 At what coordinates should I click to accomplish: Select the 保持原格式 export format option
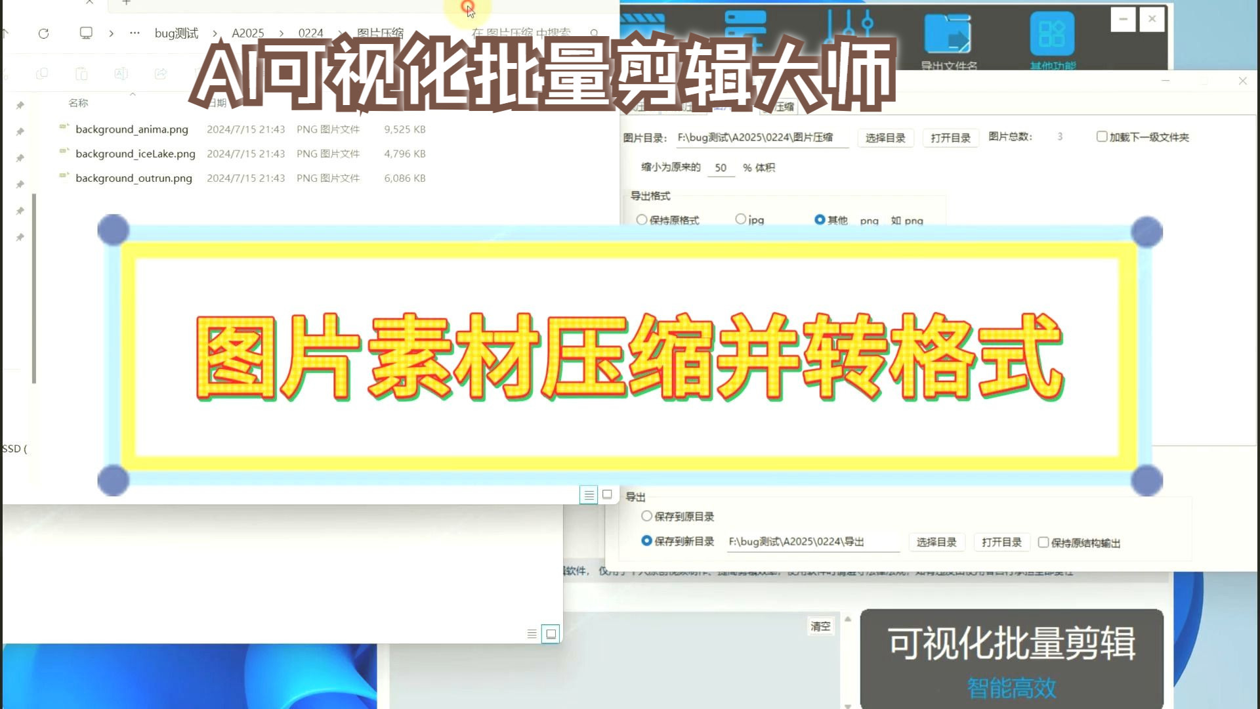click(x=642, y=220)
